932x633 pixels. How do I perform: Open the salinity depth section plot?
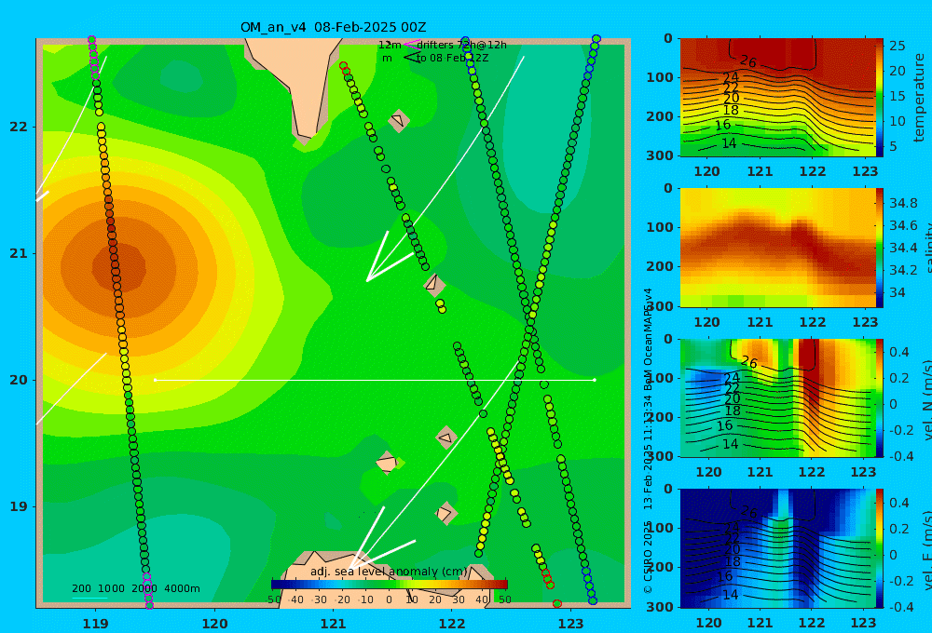point(777,248)
